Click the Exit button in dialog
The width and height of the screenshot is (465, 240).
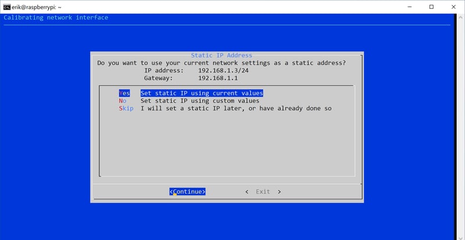[263, 192]
